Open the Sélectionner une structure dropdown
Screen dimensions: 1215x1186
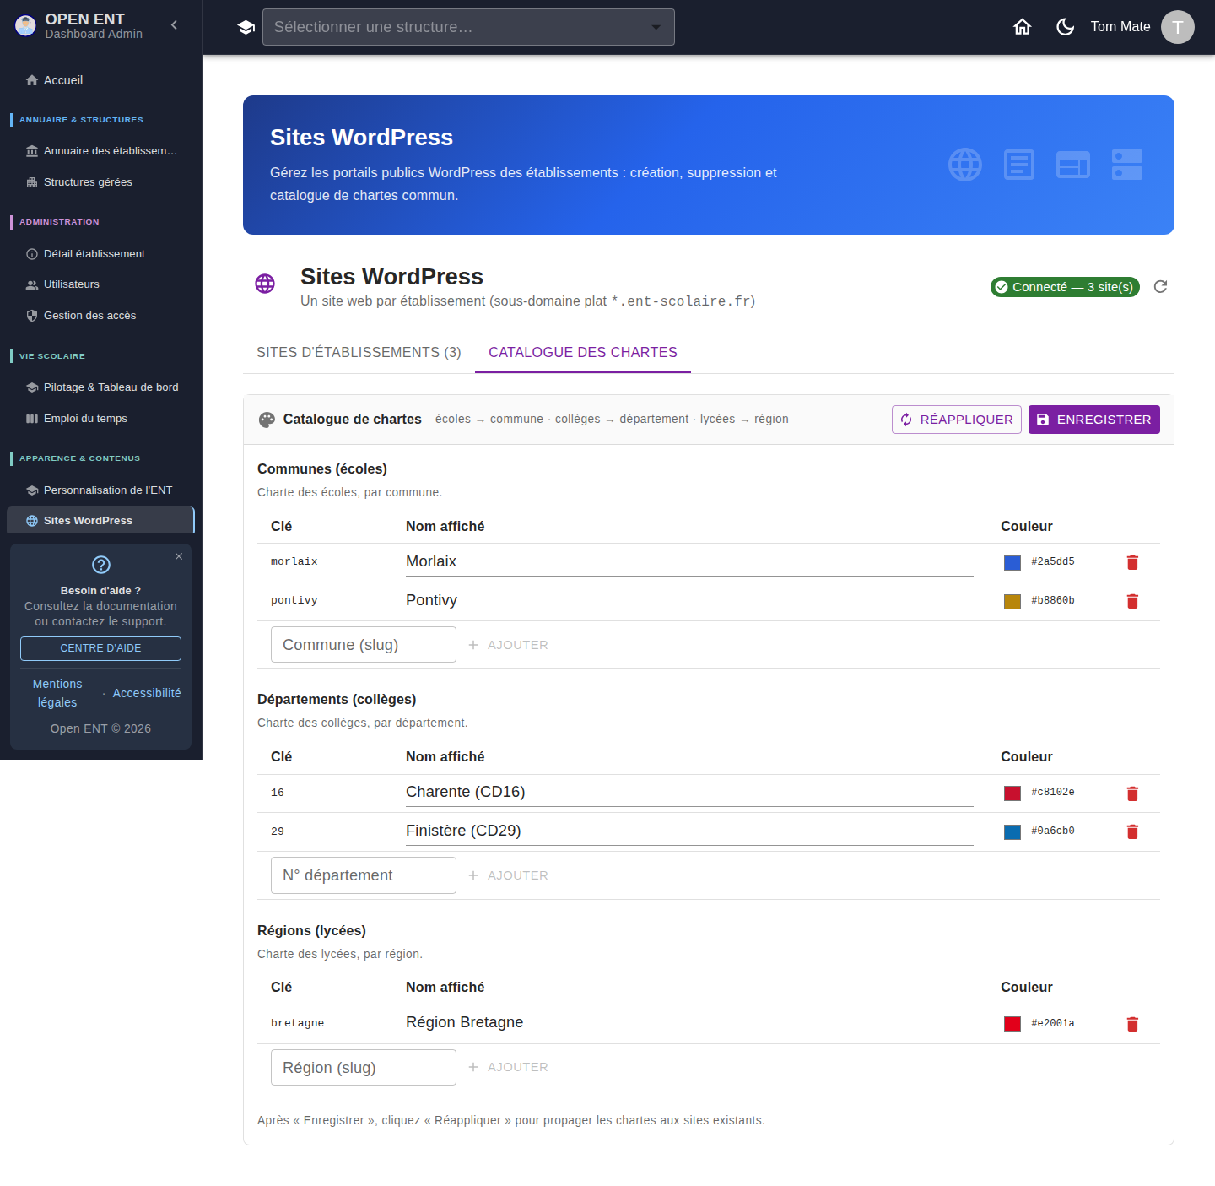point(468,27)
